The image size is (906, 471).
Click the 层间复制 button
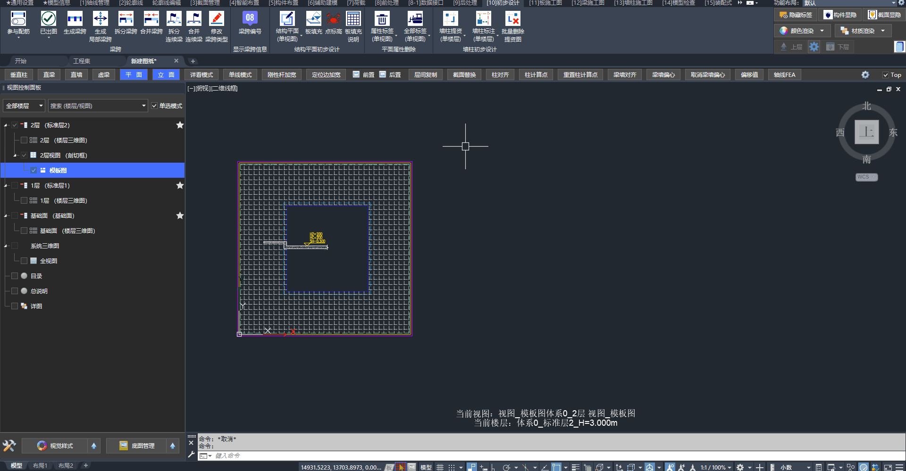tap(425, 75)
